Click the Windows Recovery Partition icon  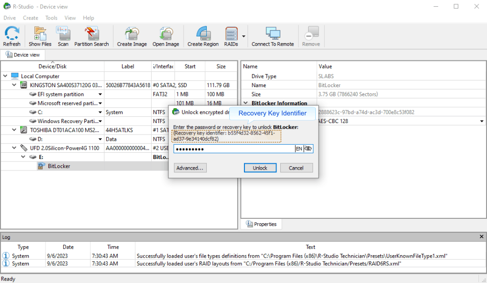[x=33, y=121]
